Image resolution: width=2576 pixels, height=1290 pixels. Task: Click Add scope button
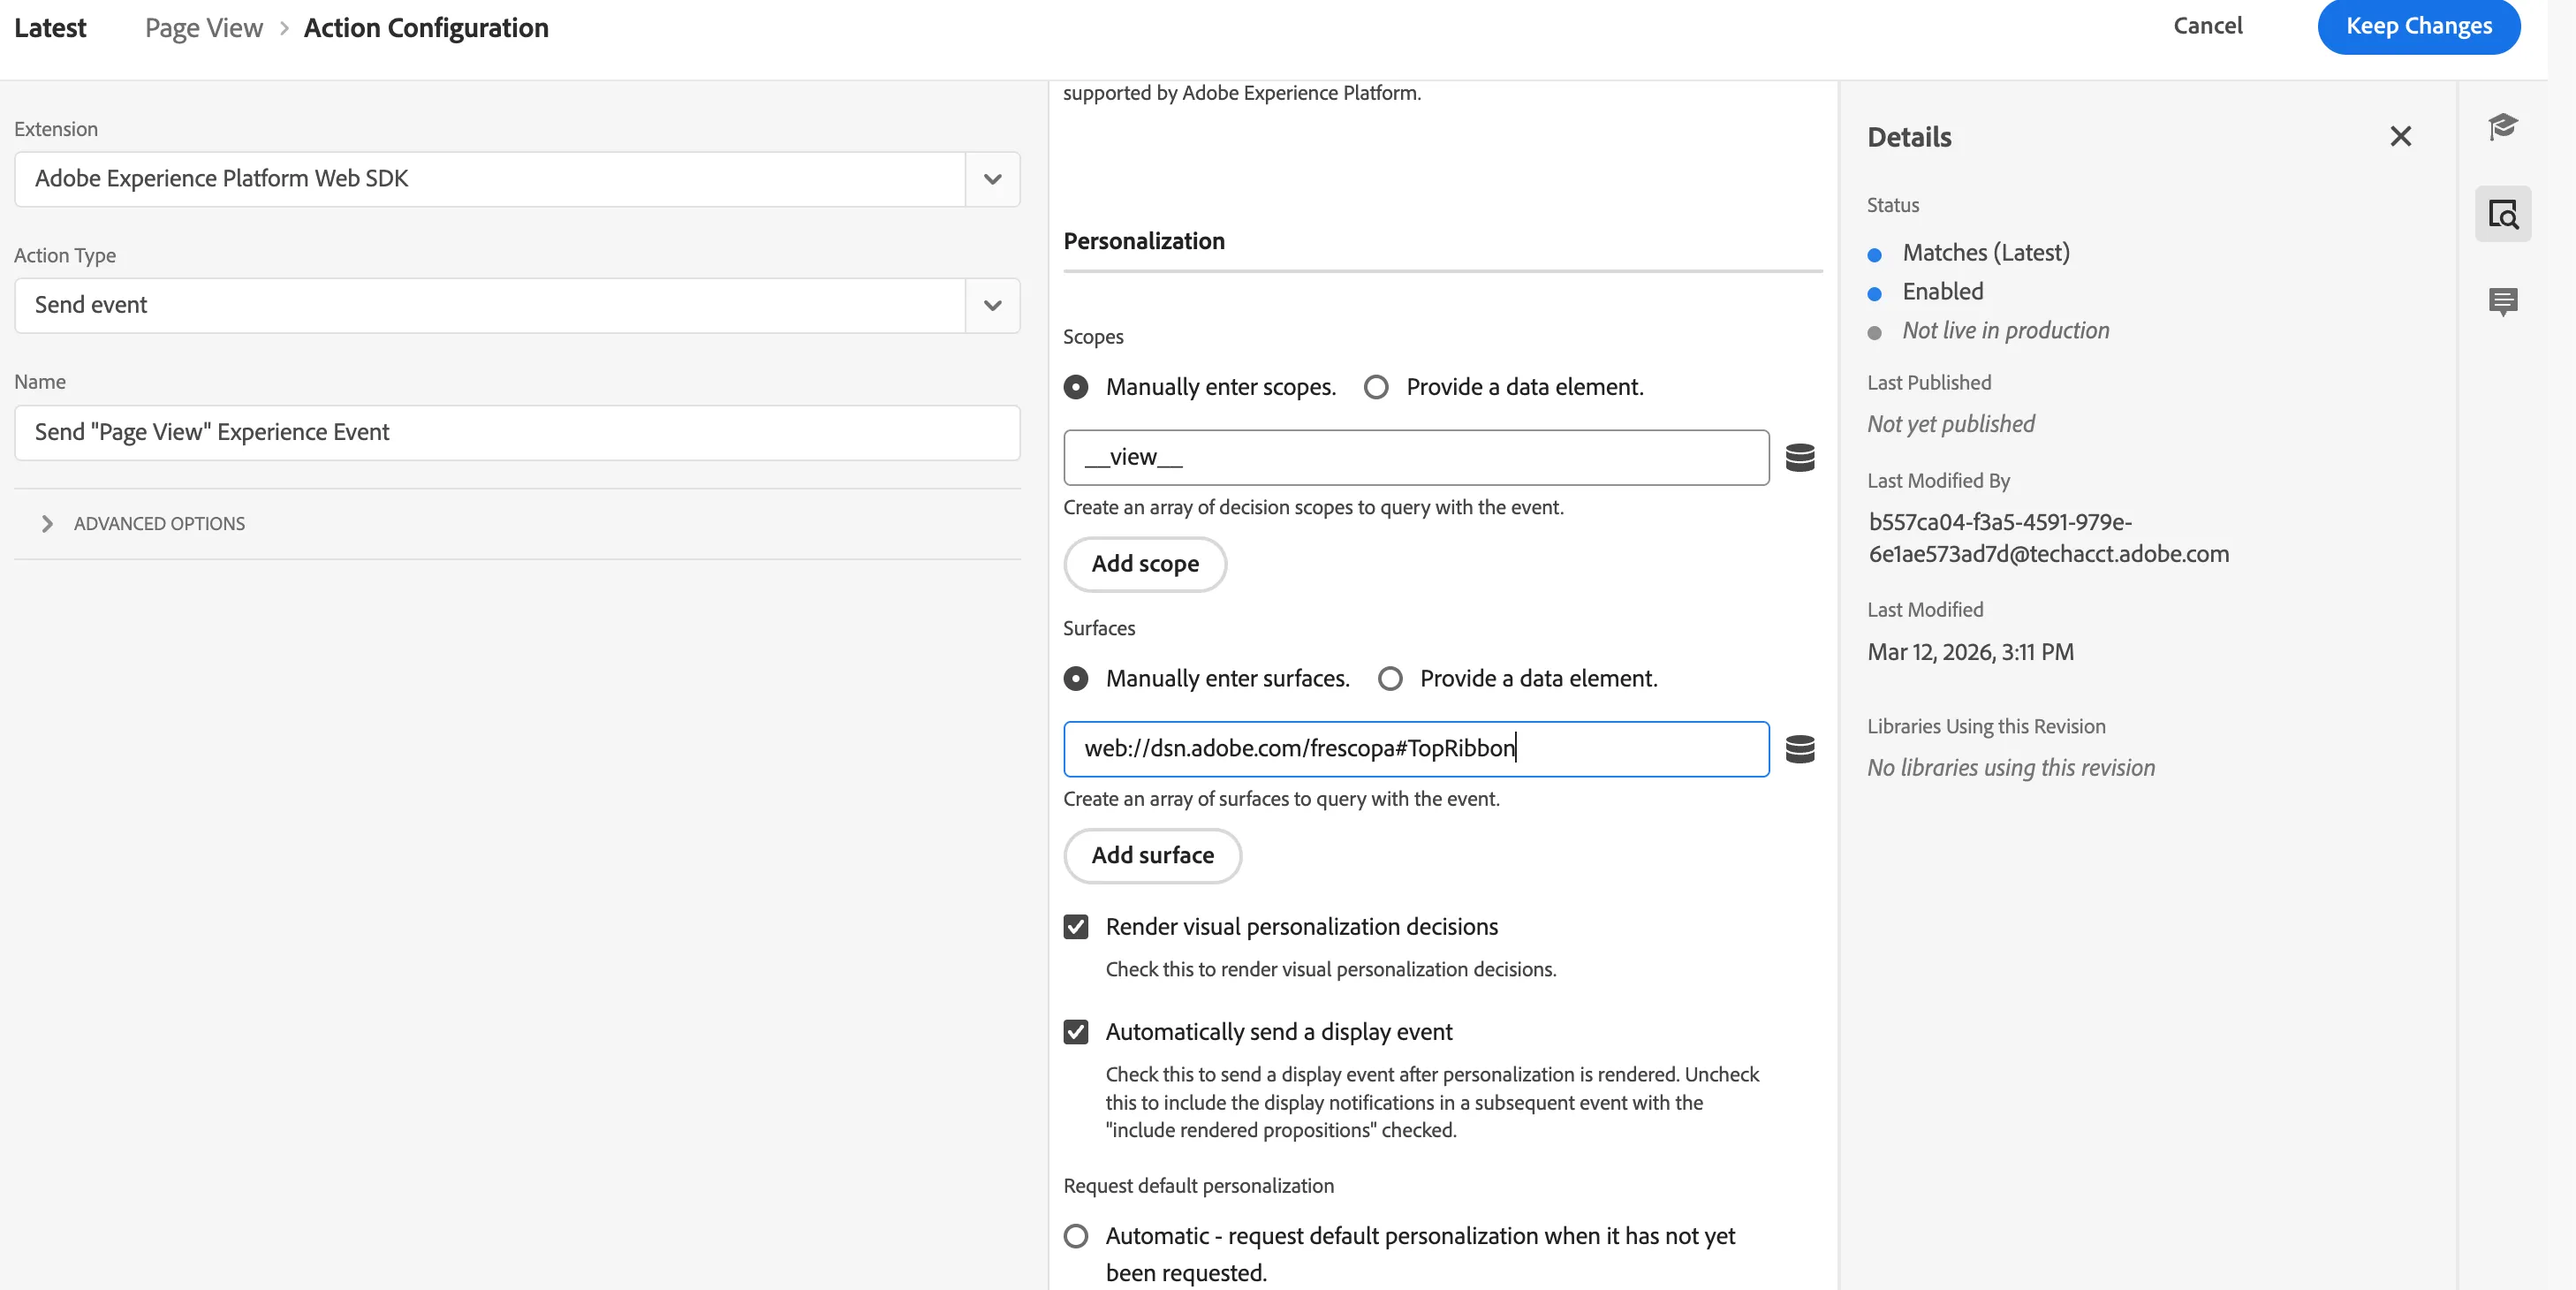(x=1145, y=564)
